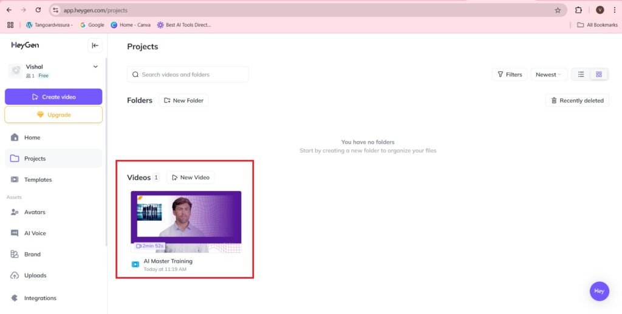The width and height of the screenshot is (622, 314).
Task: Open the Newest sort dropdown
Action: pyautogui.click(x=549, y=75)
